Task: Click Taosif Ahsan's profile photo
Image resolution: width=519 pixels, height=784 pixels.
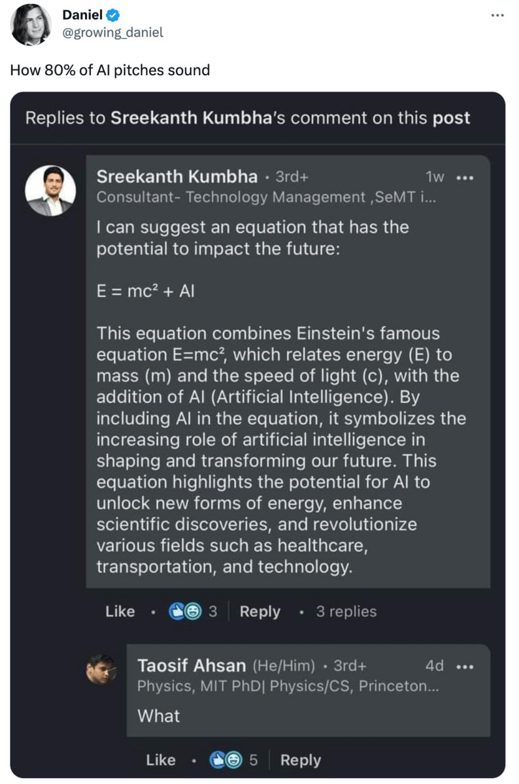Action: click(102, 668)
